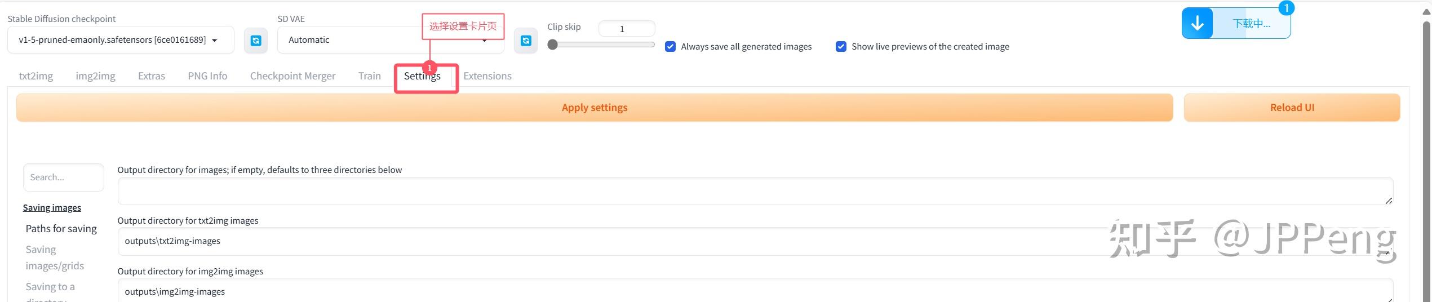Switch to the txt2img tab
The image size is (1432, 302).
(x=36, y=76)
